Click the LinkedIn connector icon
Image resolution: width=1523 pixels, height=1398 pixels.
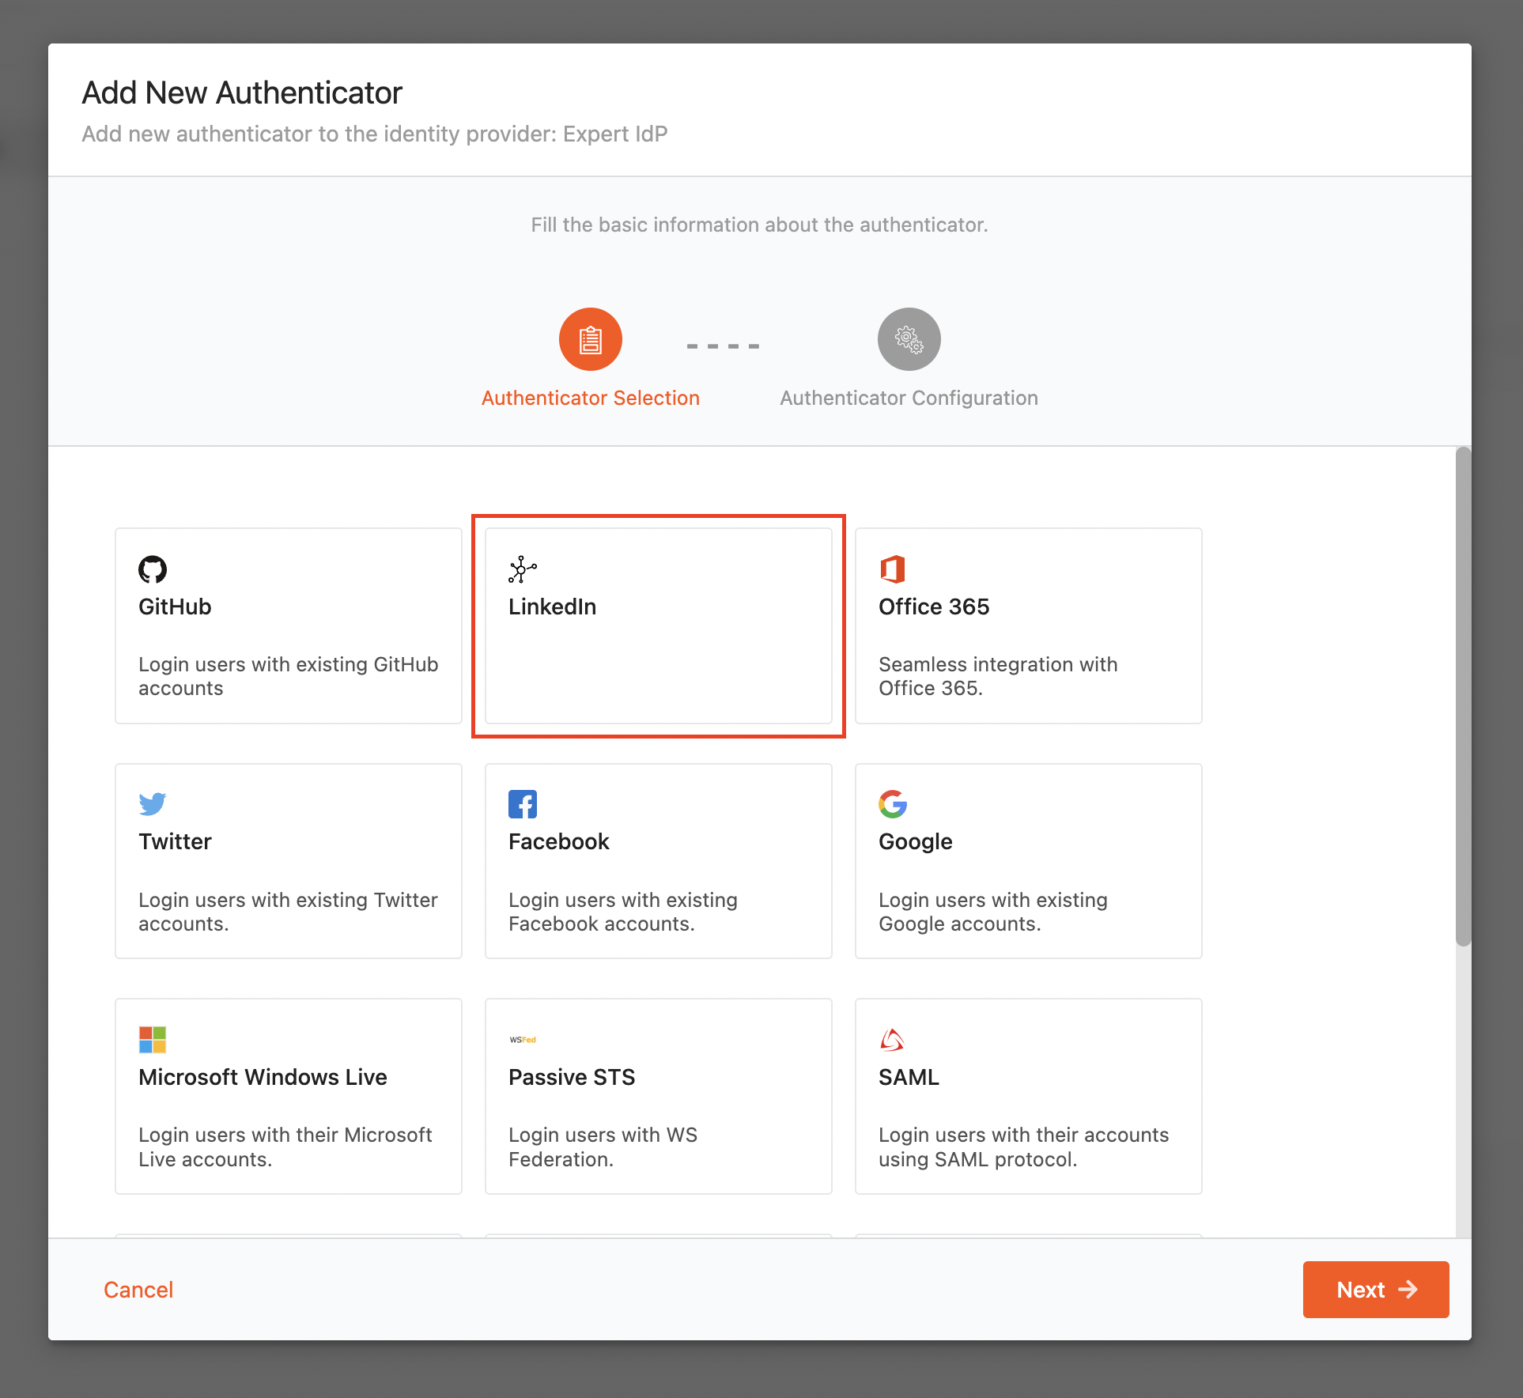point(523,569)
